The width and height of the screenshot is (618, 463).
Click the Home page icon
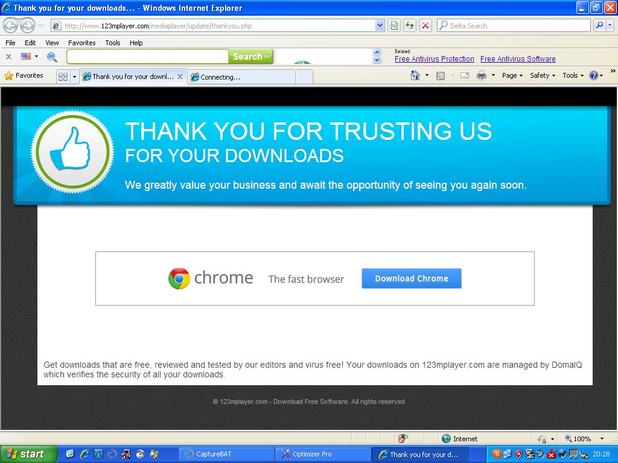(x=415, y=75)
